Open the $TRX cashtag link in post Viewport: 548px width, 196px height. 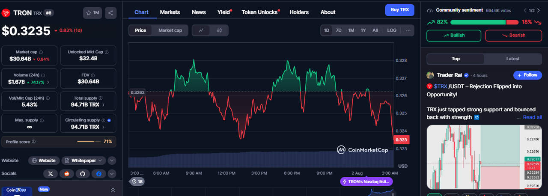tap(440, 86)
